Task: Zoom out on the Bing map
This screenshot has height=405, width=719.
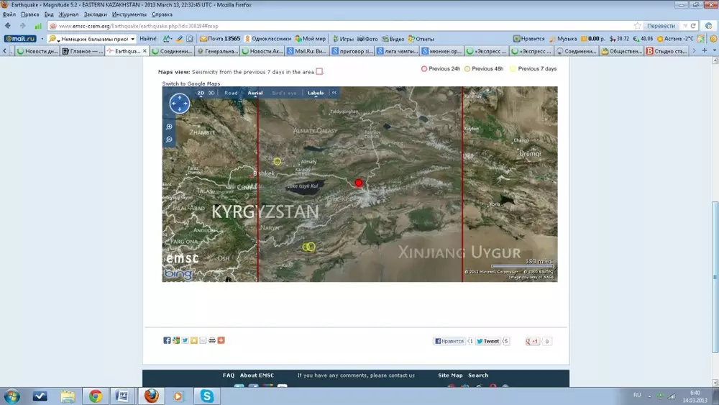Action: pyautogui.click(x=169, y=139)
